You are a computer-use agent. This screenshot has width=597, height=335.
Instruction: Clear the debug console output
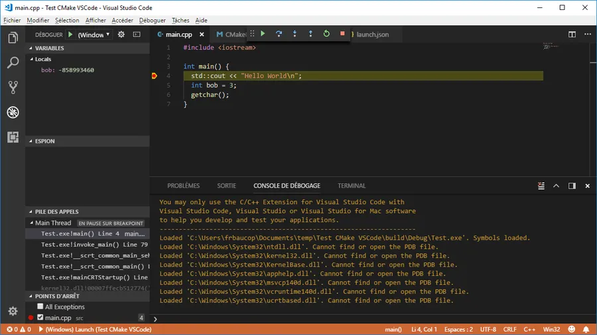pyautogui.click(x=541, y=186)
